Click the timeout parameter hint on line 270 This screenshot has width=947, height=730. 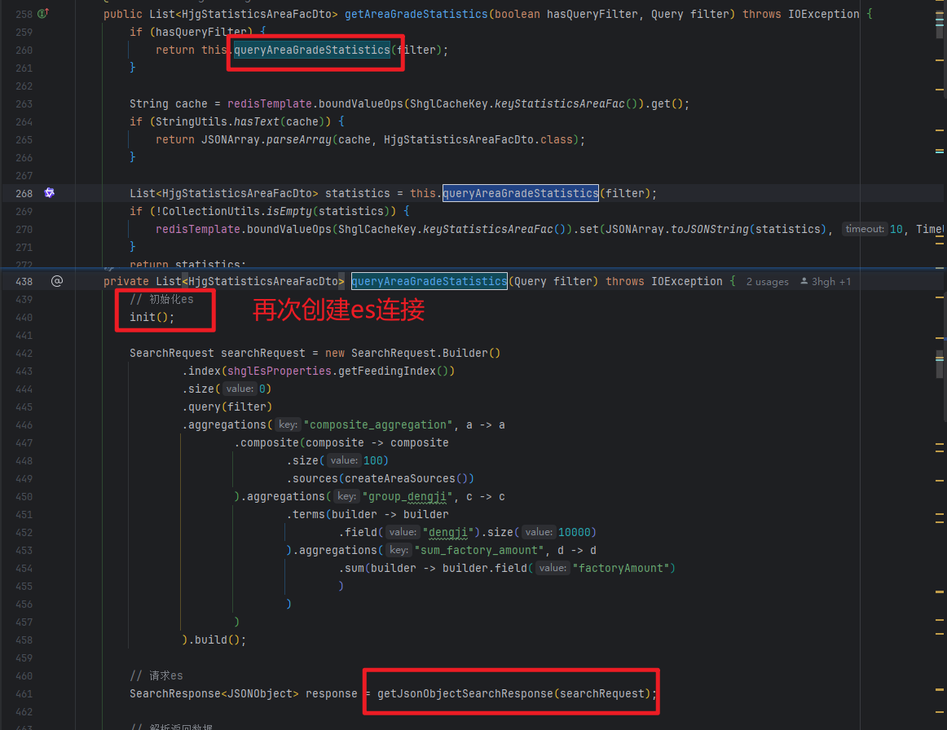865,230
